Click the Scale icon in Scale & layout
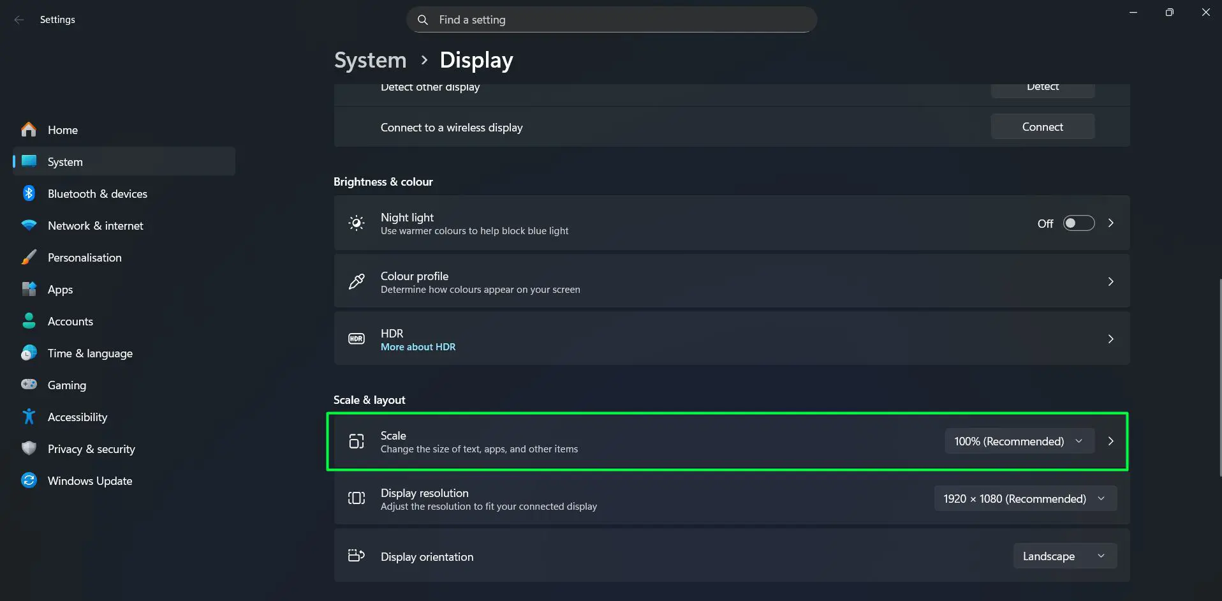This screenshot has height=601, width=1222. click(x=356, y=441)
